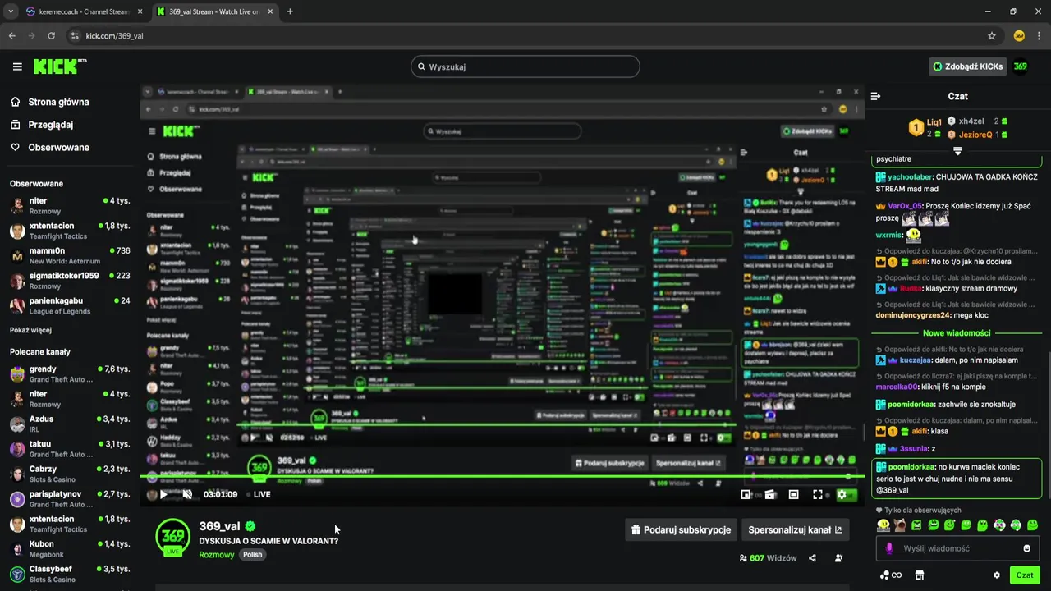This screenshot has height=591, width=1051.
Task: Click the Rozmowy category link
Action: click(217, 555)
